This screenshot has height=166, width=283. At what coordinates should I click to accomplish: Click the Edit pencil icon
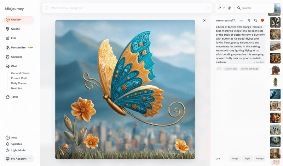pyautogui.click(x=7, y=38)
